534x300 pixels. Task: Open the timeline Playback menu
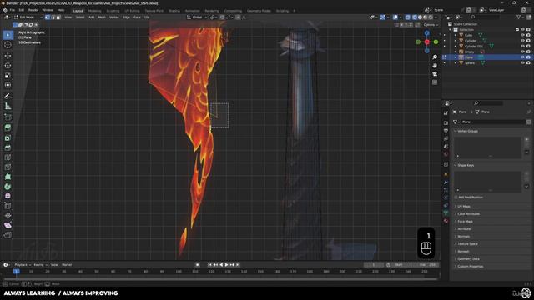coord(23,265)
